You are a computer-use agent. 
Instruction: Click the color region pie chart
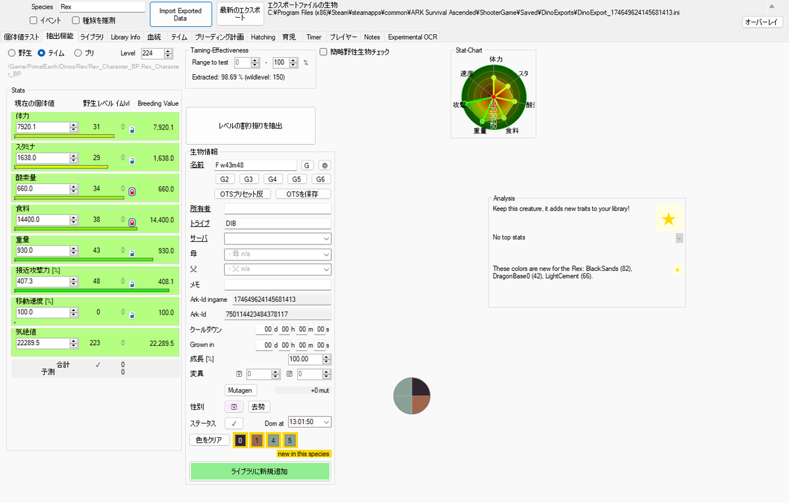[x=412, y=396]
